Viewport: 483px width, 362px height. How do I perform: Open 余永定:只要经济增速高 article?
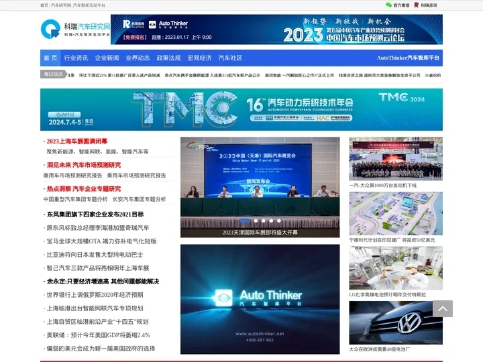point(103,282)
